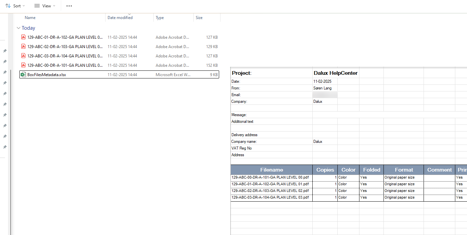Image resolution: width=467 pixels, height=235 pixels.
Task: Sort files by Name column header
Action: (30, 18)
